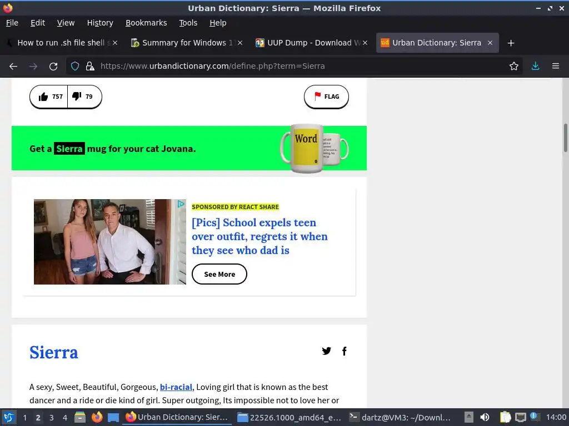Click the 14:00 clock

[556, 417]
